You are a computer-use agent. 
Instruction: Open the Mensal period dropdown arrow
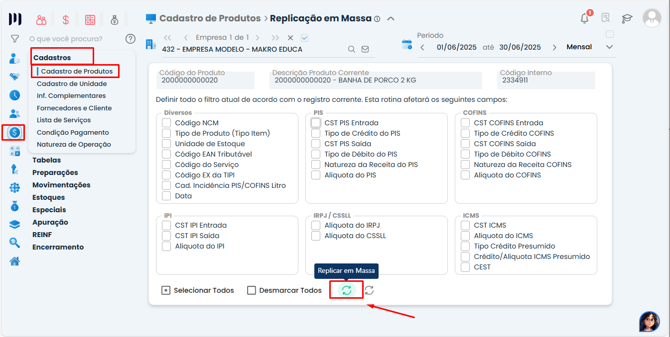[609, 47]
